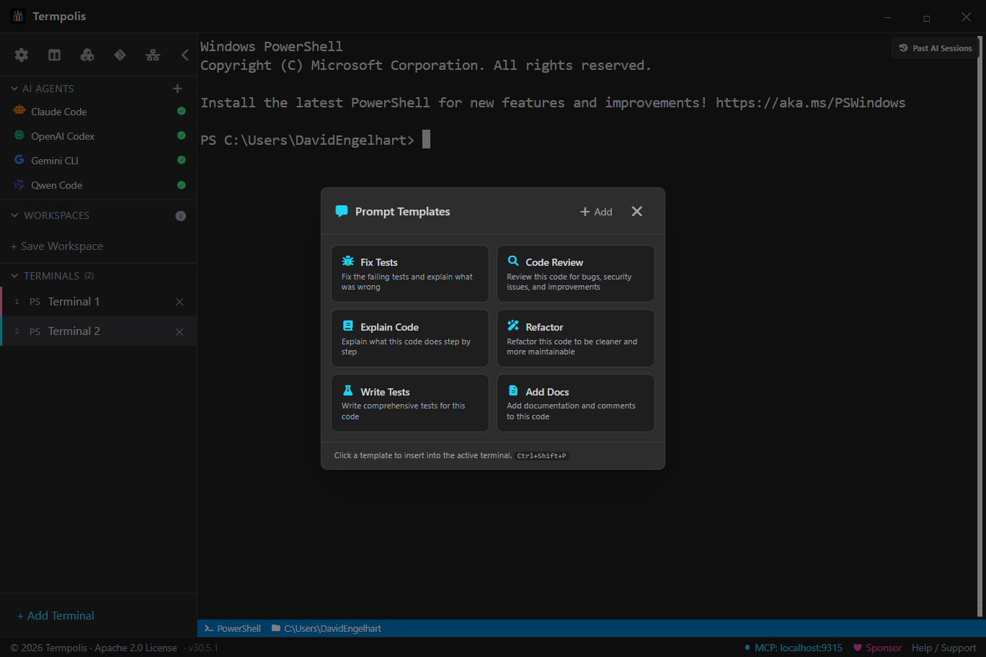
Task: Click the OpenAI Codex chip icon
Action: coord(19,135)
